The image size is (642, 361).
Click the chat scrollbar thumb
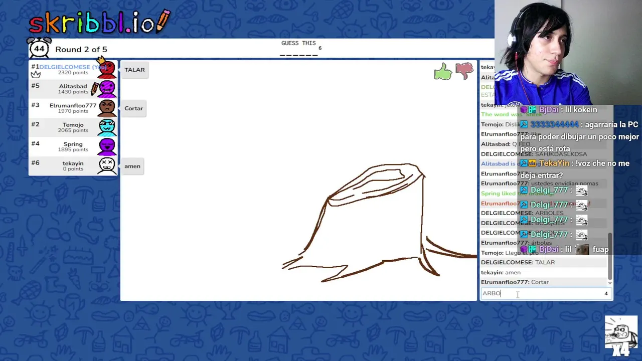pyautogui.click(x=610, y=256)
